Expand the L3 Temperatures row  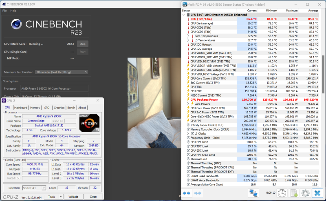tap(188, 40)
